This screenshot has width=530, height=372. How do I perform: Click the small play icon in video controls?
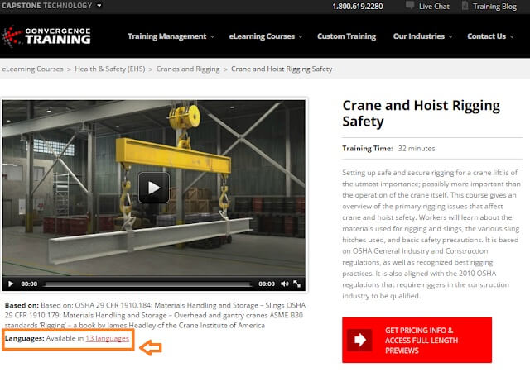pos(11,284)
